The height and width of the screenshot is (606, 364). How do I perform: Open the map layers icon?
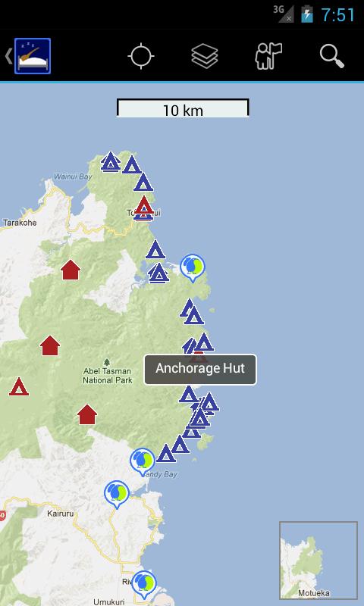205,56
